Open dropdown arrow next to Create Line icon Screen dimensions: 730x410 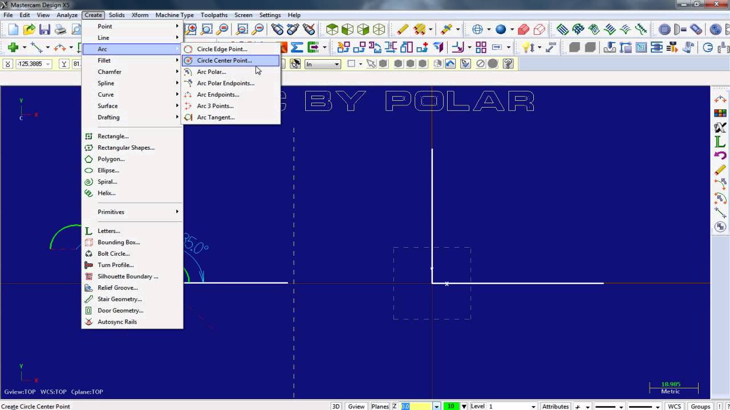[48, 47]
